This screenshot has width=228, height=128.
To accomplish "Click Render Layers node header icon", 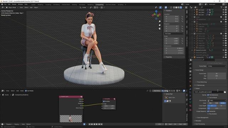I will pos(81,97).
